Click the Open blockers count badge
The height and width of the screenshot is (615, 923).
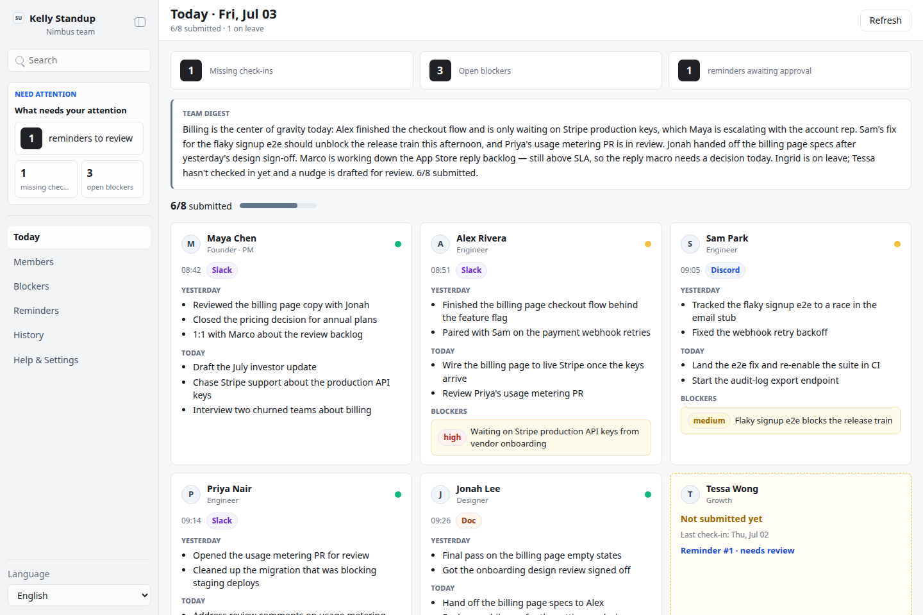(440, 70)
